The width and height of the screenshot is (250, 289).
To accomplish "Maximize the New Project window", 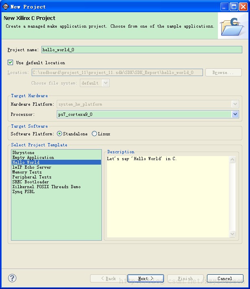I will coord(234,7).
